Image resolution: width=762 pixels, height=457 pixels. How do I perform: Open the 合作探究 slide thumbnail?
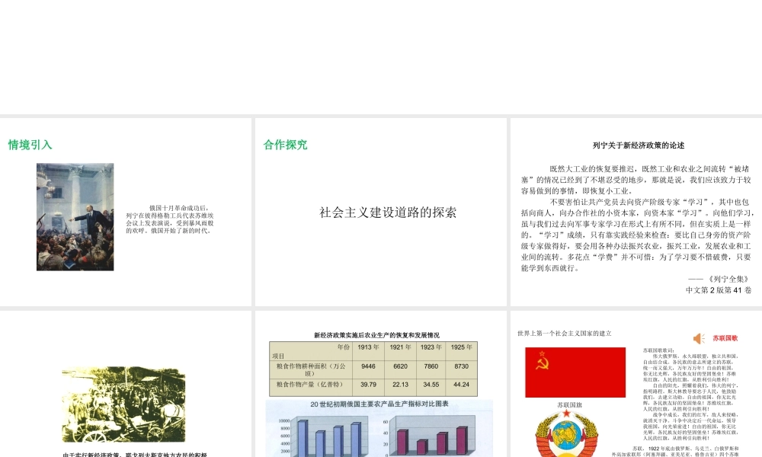tap(380, 212)
